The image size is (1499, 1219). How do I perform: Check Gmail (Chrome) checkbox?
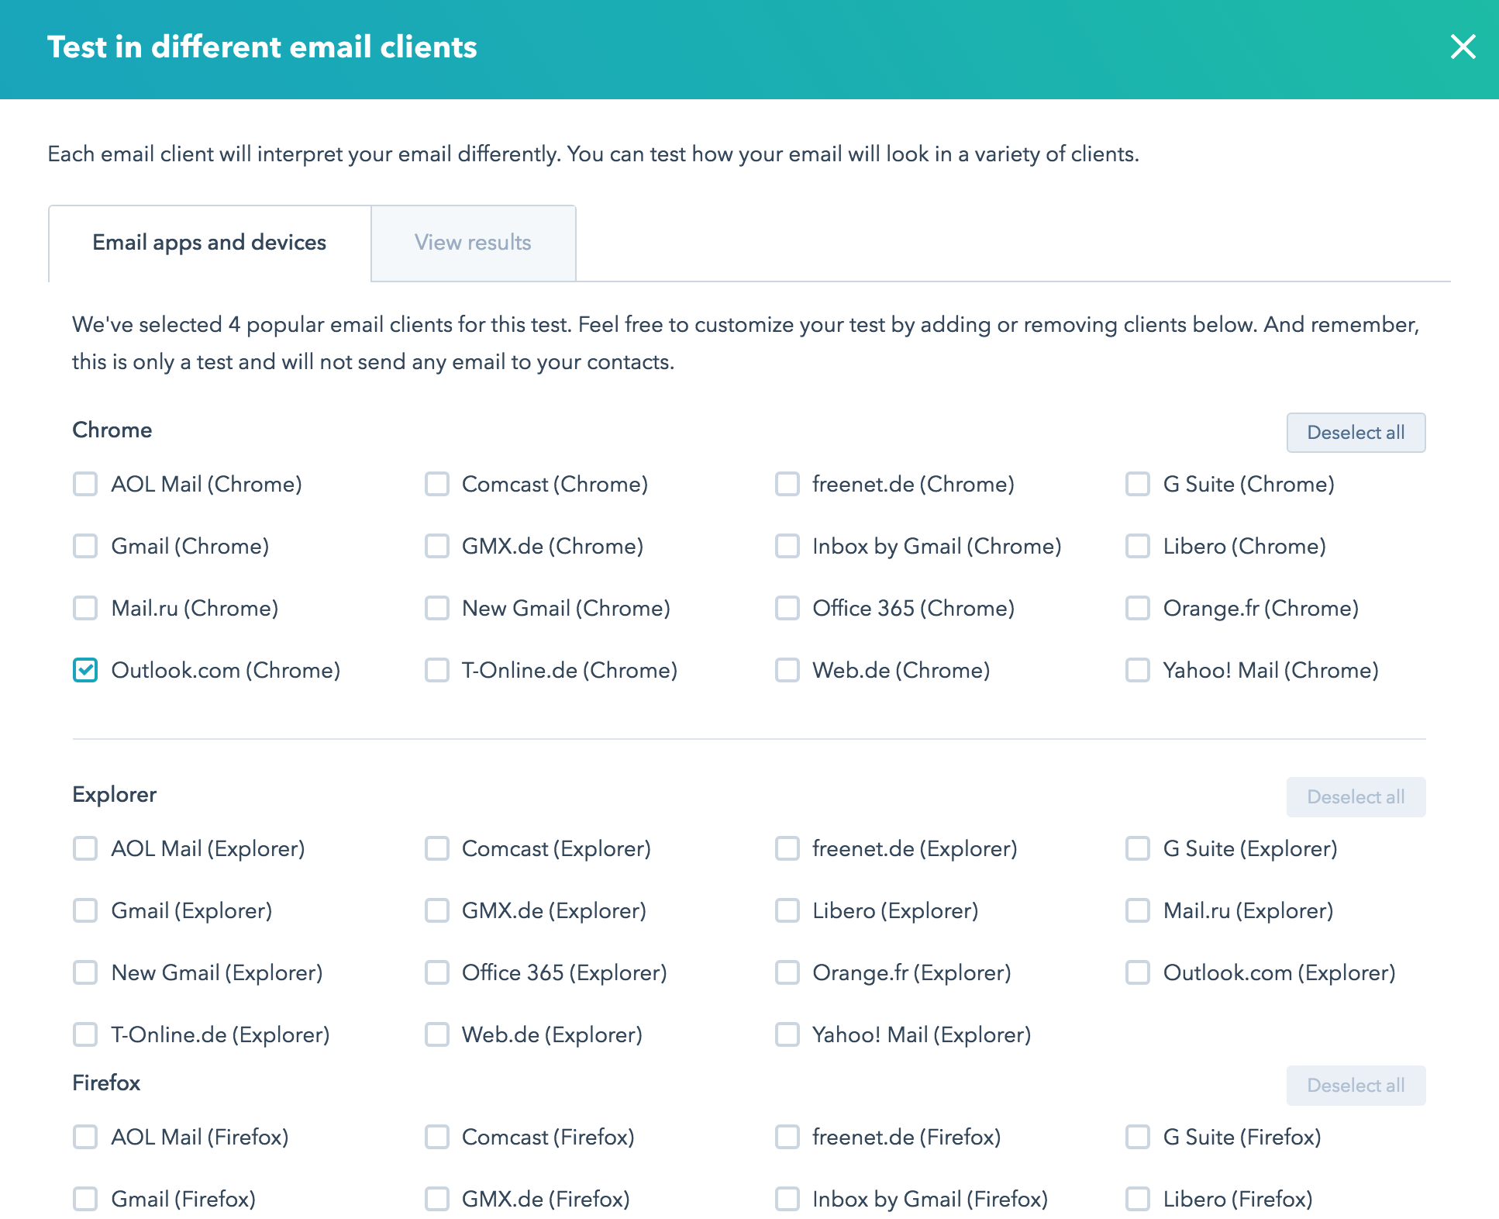(x=85, y=546)
